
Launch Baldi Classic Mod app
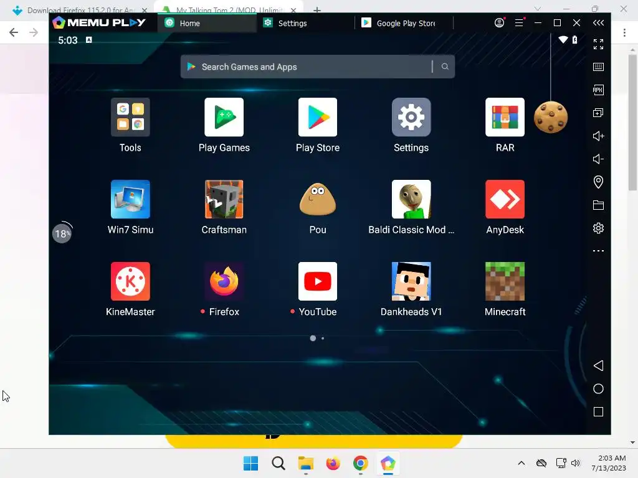point(411,199)
